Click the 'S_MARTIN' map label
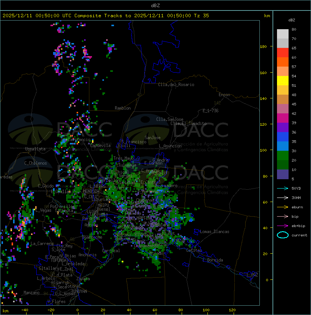Screen dimensions: 311x315 141,218
